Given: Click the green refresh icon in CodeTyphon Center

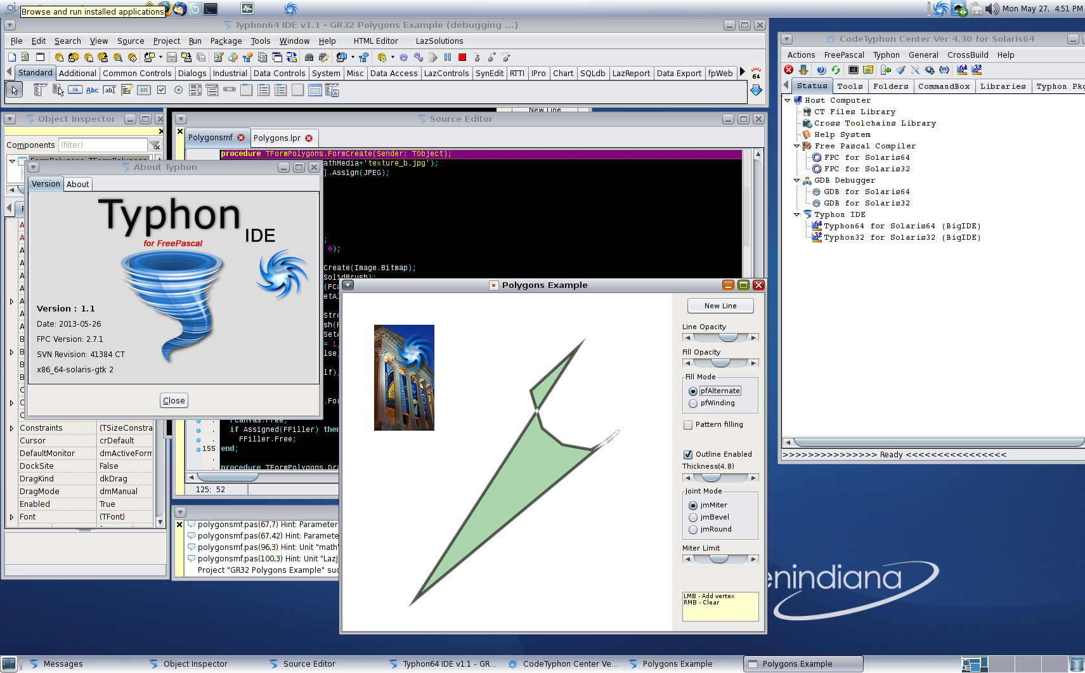Looking at the screenshot, I should [x=836, y=70].
